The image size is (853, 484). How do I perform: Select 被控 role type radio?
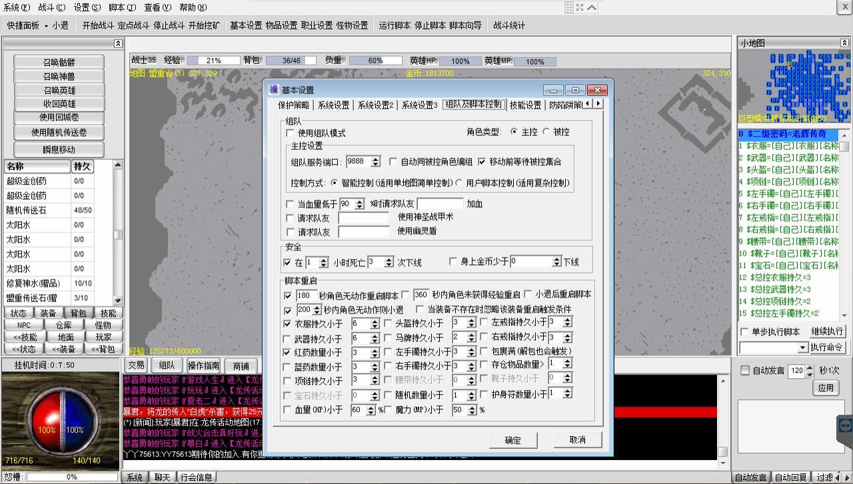coord(547,132)
